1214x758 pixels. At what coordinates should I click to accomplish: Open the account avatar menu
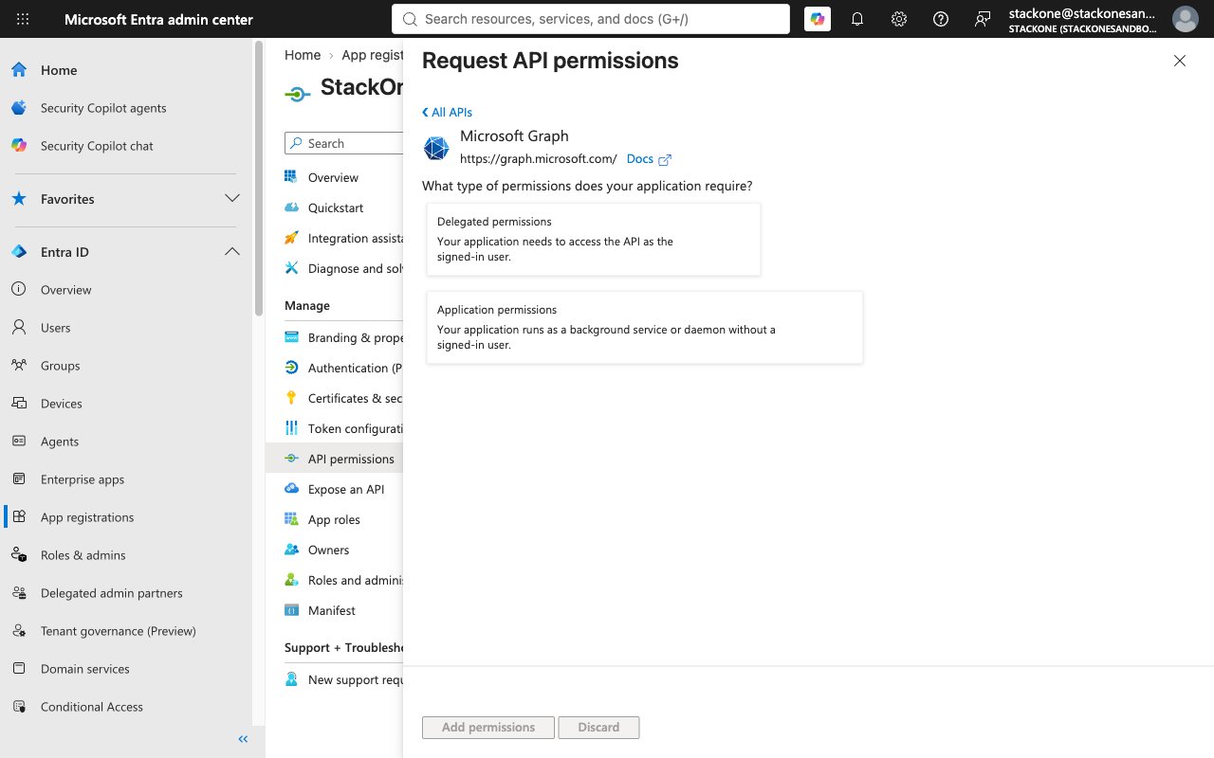tap(1185, 19)
